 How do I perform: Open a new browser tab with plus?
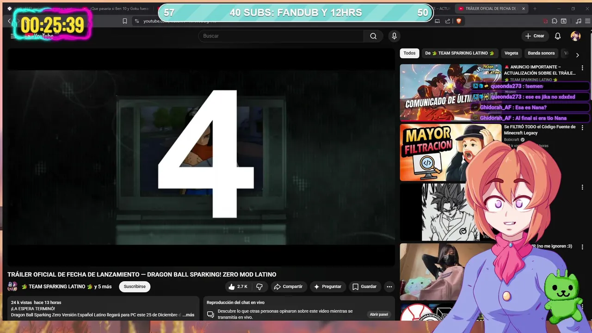(x=535, y=8)
